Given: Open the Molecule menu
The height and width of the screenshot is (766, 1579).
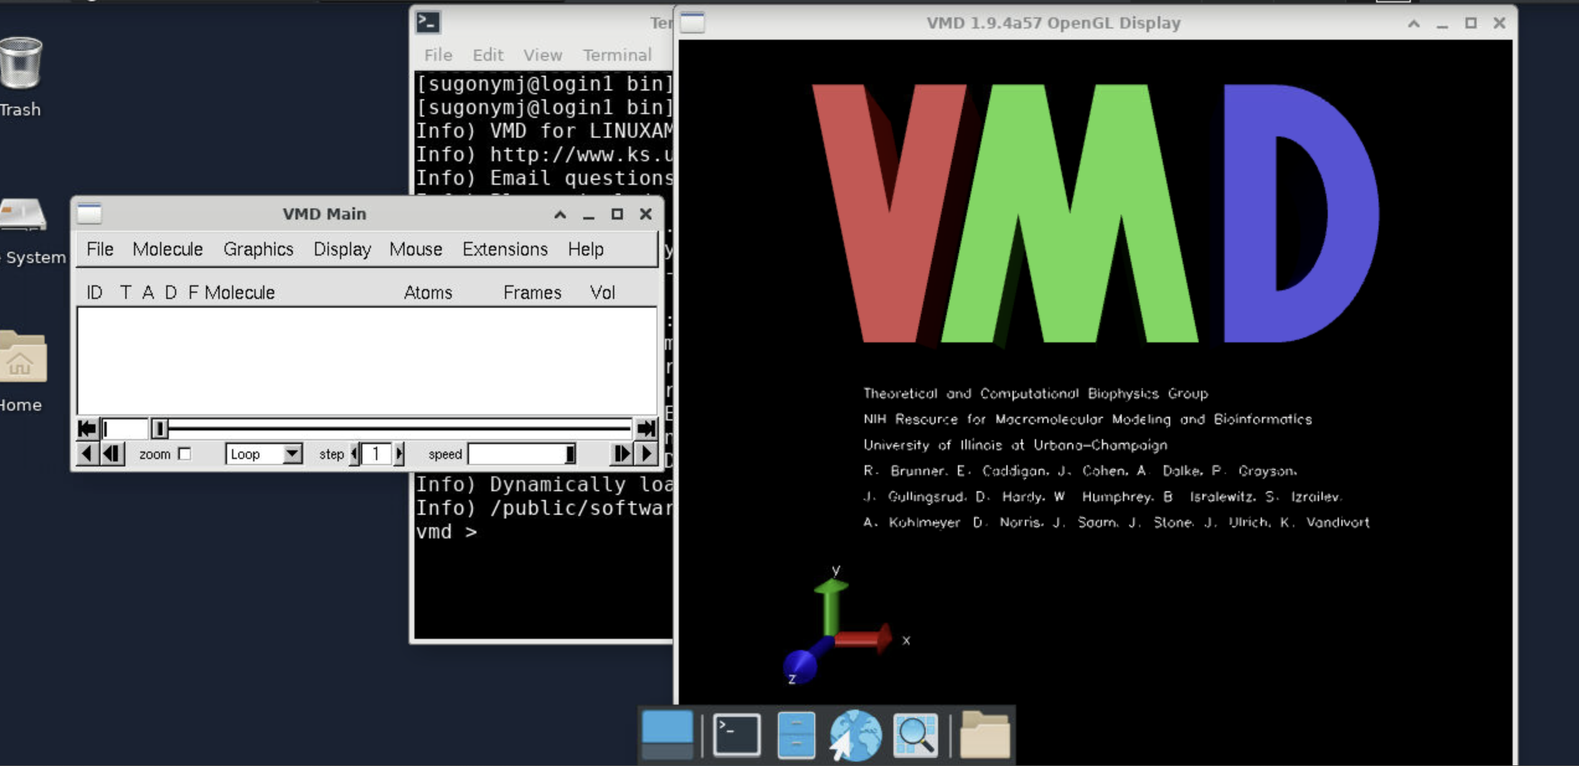Looking at the screenshot, I should (168, 249).
